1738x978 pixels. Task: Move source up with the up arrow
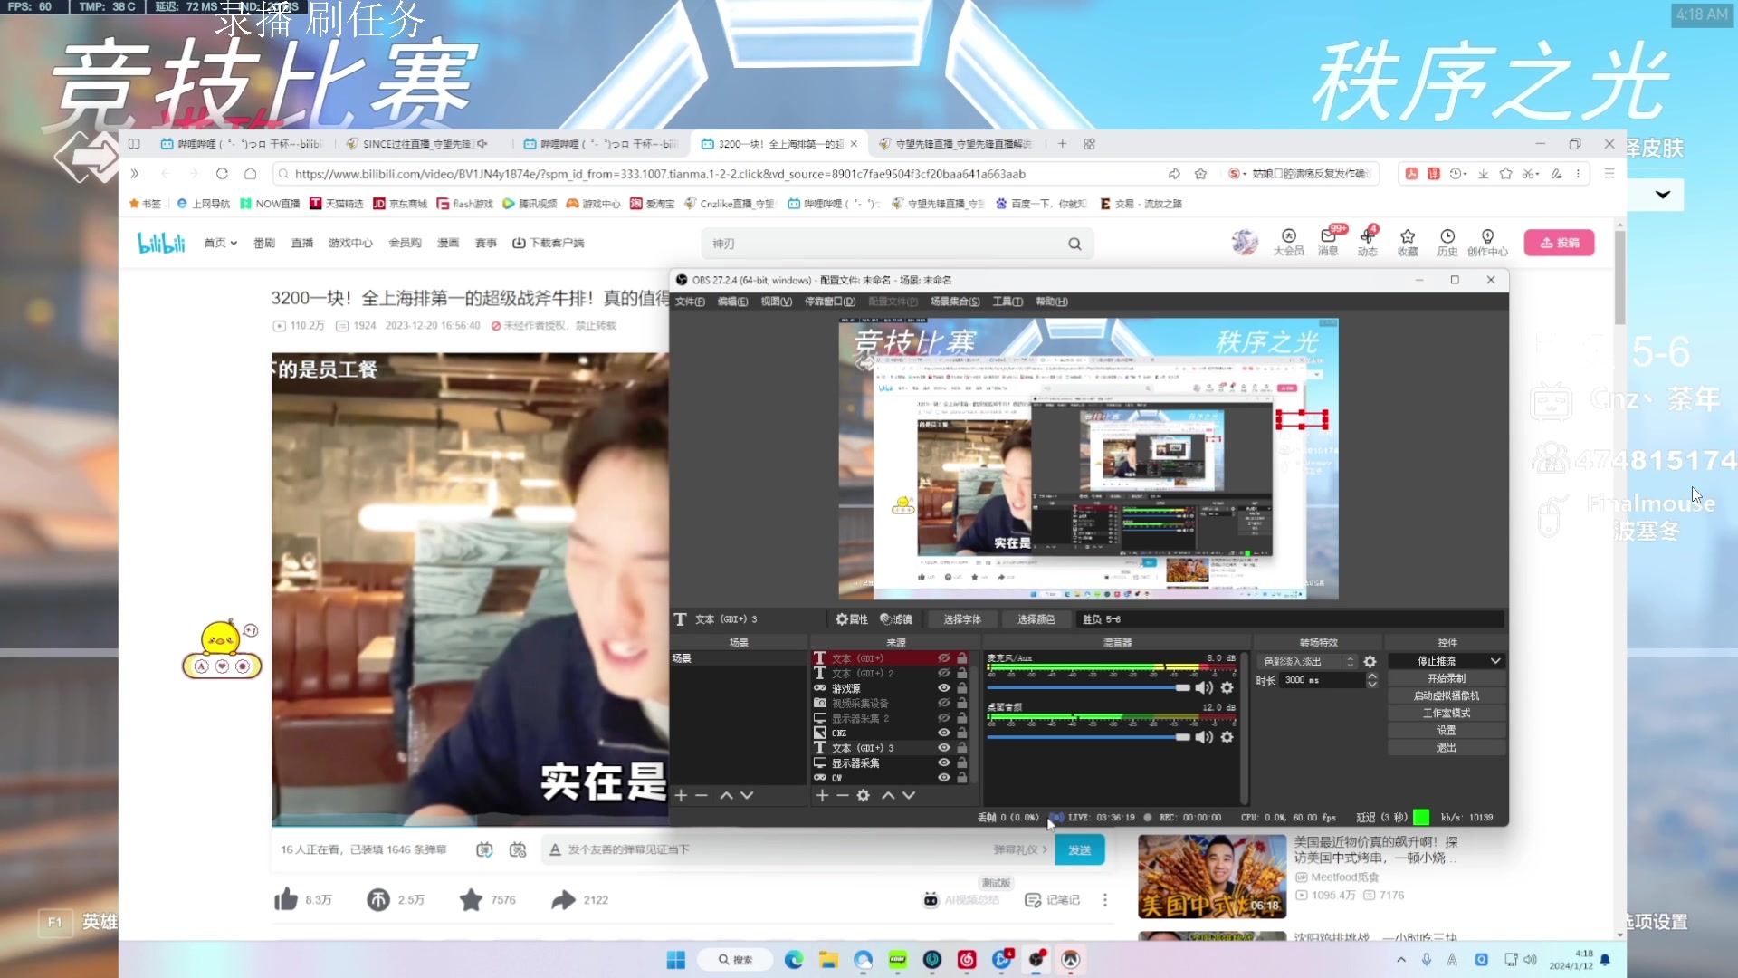point(888,795)
